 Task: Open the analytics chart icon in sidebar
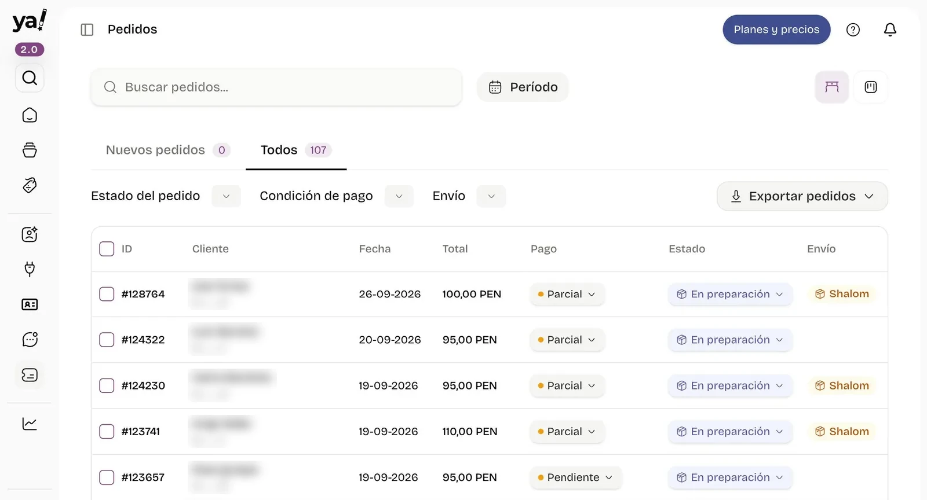[x=30, y=424]
